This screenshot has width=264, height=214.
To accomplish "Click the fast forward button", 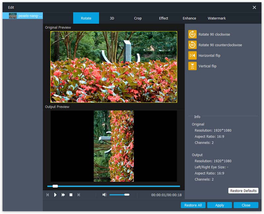I will point(63,195).
